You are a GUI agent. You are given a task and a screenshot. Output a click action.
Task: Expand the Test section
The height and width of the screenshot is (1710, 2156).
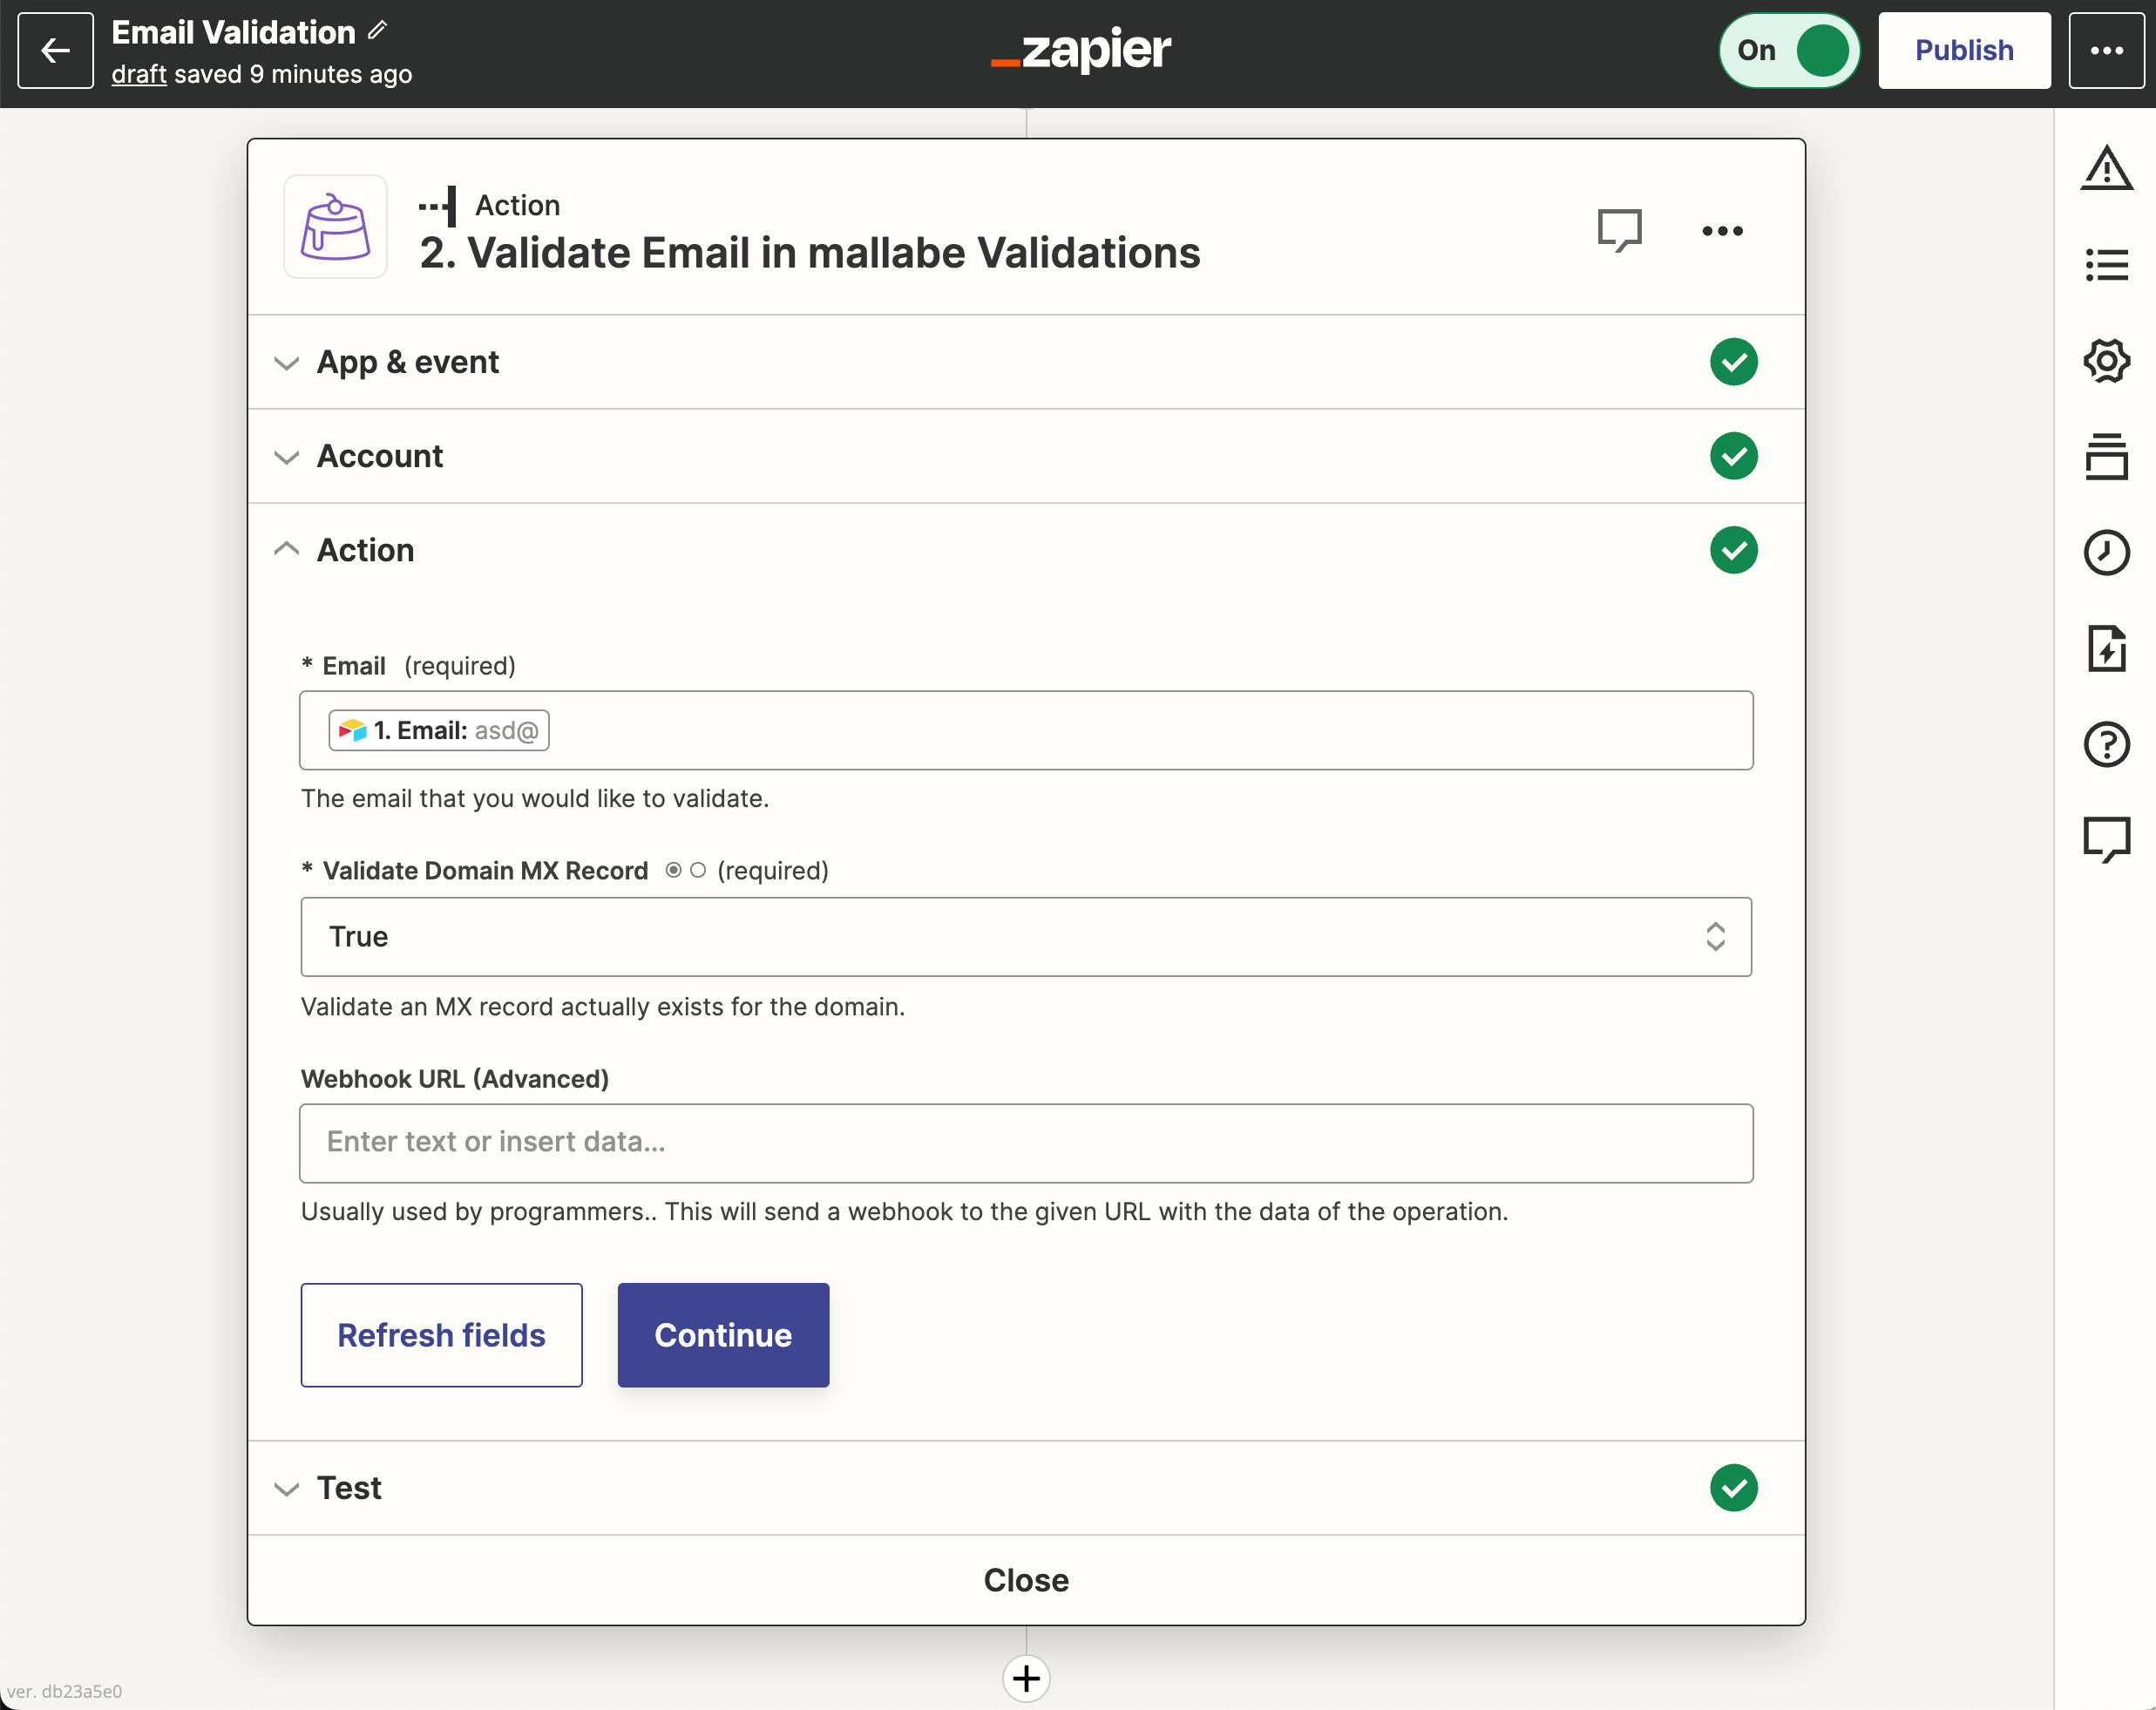(x=1026, y=1488)
